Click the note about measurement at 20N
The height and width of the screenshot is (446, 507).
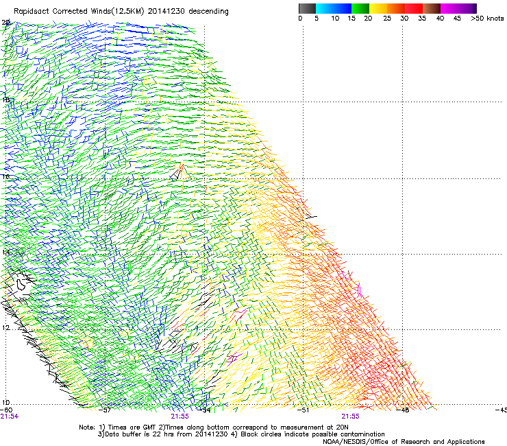pos(253,427)
